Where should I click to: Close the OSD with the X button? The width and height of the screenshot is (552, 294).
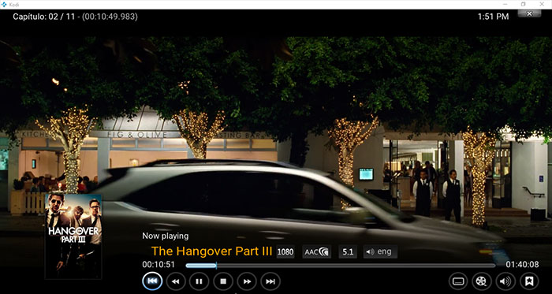pos(529,13)
